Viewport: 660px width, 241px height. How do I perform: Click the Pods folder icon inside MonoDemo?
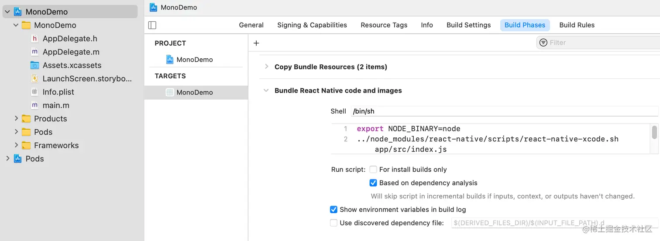[x=26, y=132]
